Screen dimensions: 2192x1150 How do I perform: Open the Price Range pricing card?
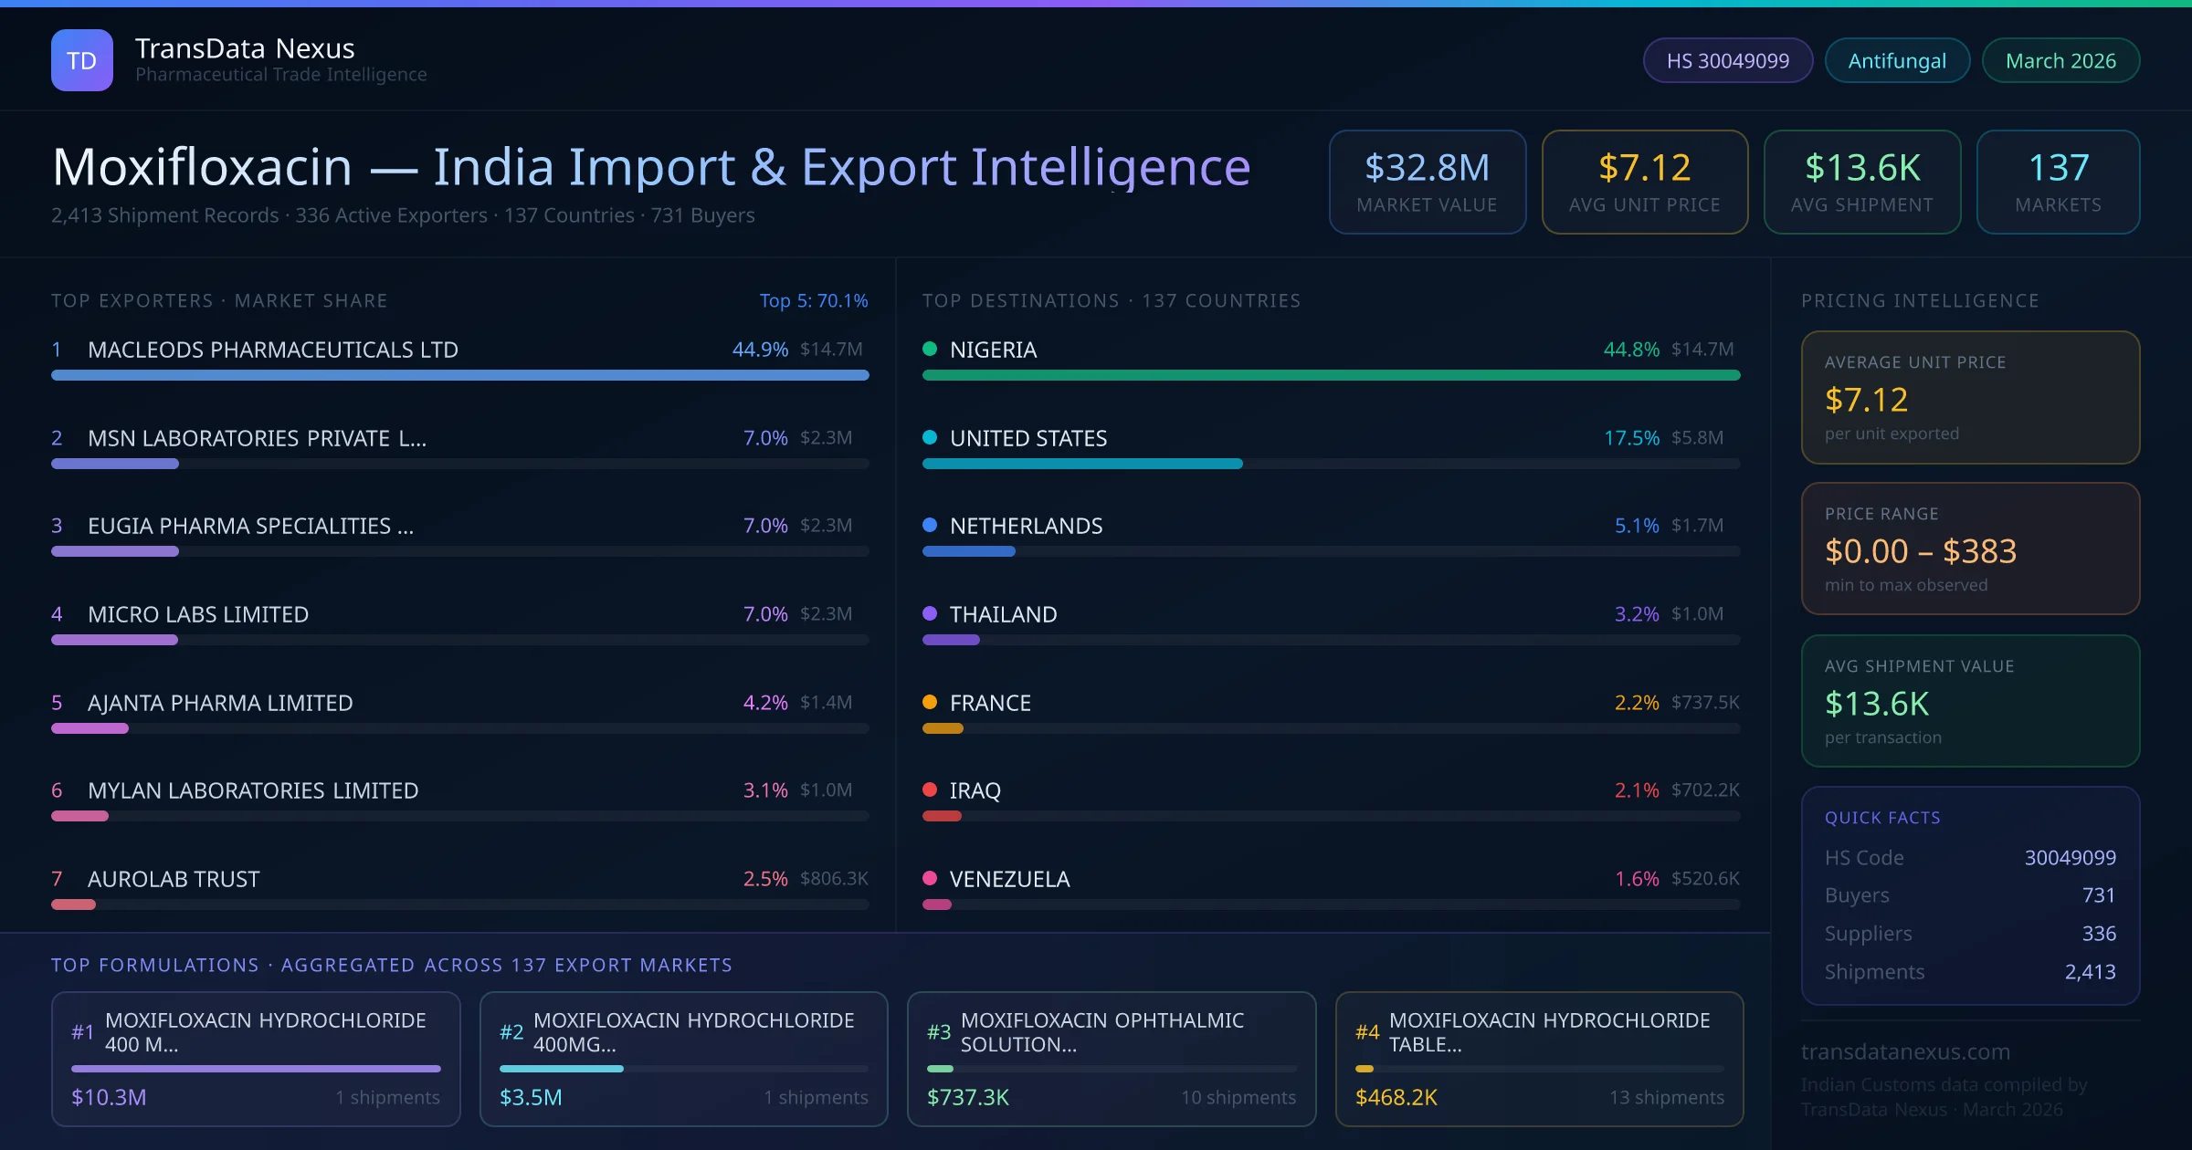point(1969,549)
